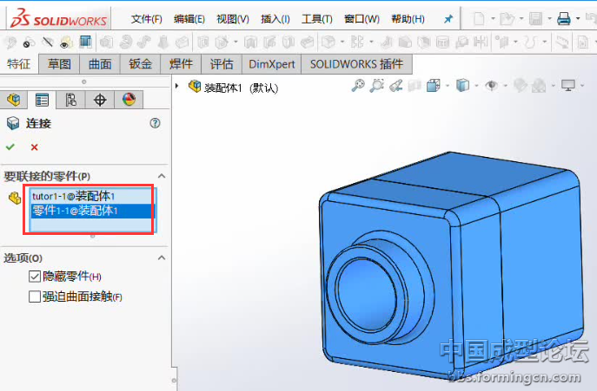597x391 pixels.
Task: Open help for the Join feature
Action: pos(156,123)
